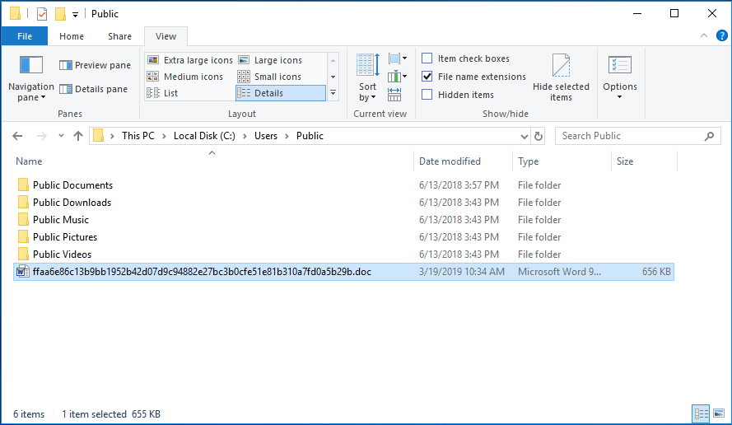Go back with the Back arrow

click(17, 136)
